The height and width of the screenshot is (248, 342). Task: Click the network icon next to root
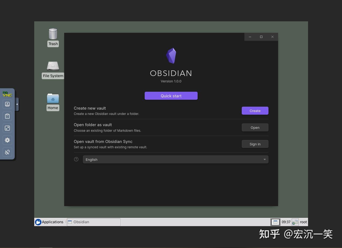295,222
